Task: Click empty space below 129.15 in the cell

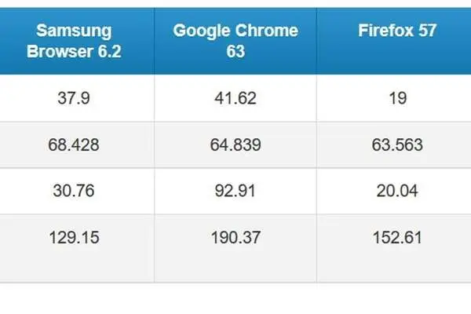Action: (74, 265)
